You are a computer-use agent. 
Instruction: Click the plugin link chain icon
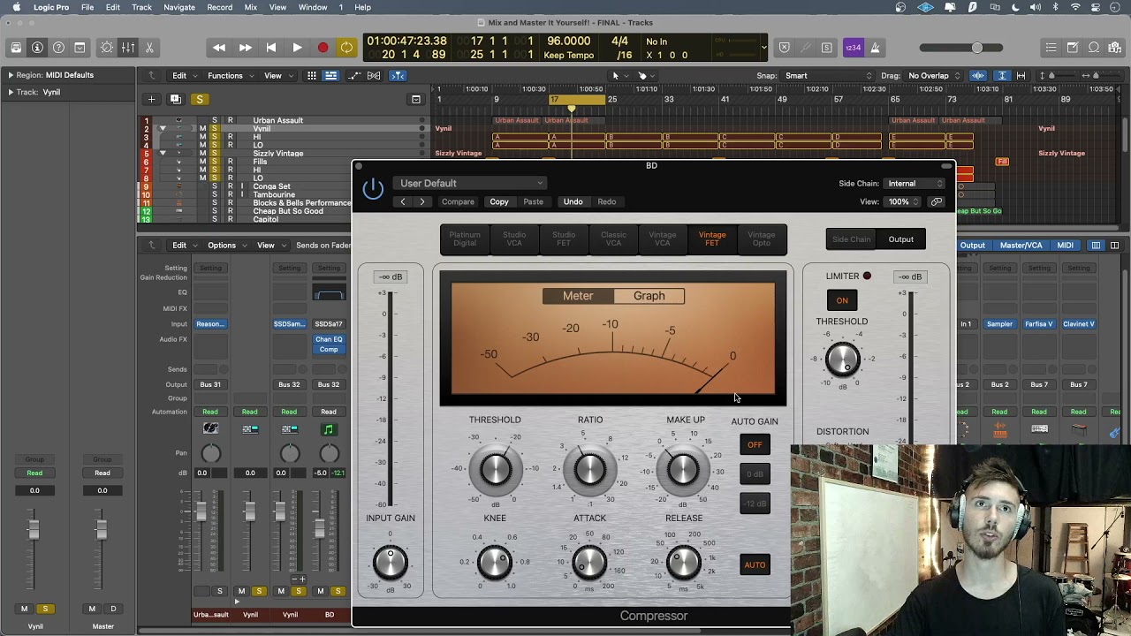[x=937, y=202]
